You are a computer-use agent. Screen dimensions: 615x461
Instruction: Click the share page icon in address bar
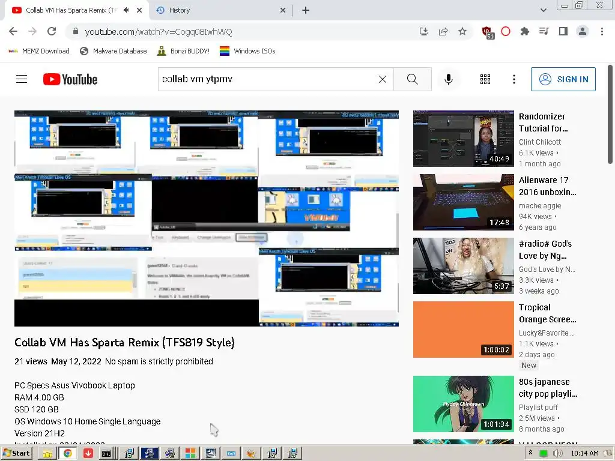pos(443,31)
